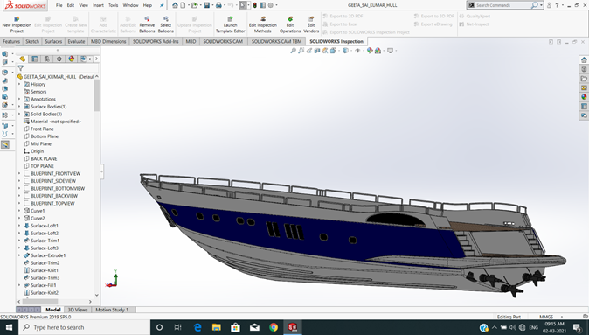
Task: Launch Template Editor
Action: (x=230, y=24)
